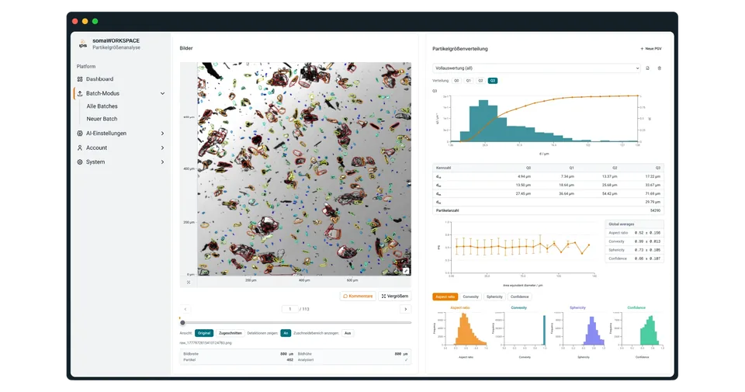Click the image number input field
This screenshot has width=745, height=392.
tap(289, 309)
